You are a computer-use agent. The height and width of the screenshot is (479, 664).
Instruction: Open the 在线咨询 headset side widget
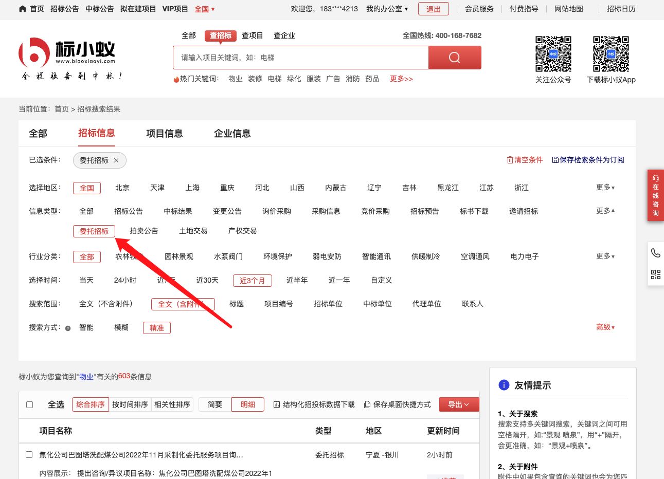point(656,195)
